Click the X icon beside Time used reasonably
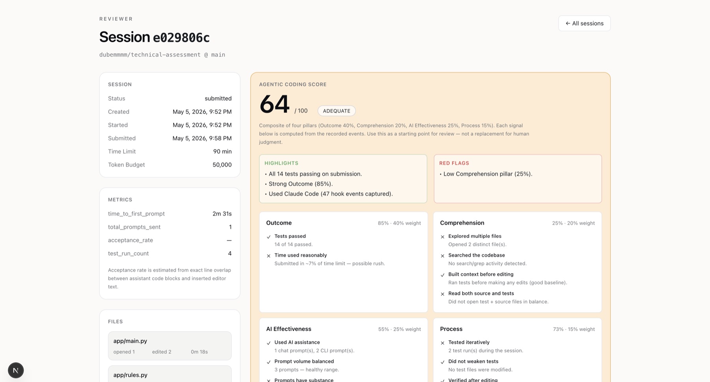710x382 pixels. (x=269, y=256)
